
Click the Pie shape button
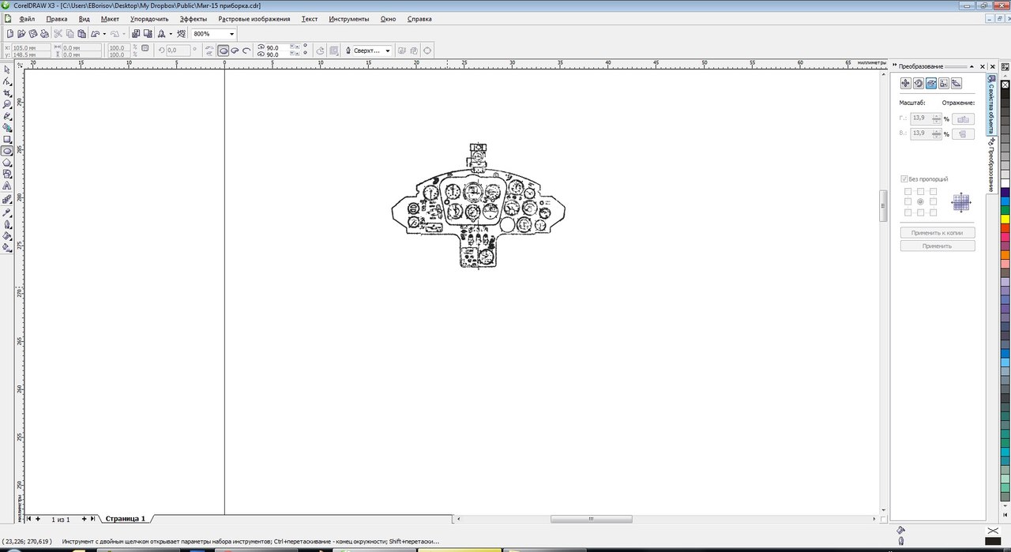(235, 51)
